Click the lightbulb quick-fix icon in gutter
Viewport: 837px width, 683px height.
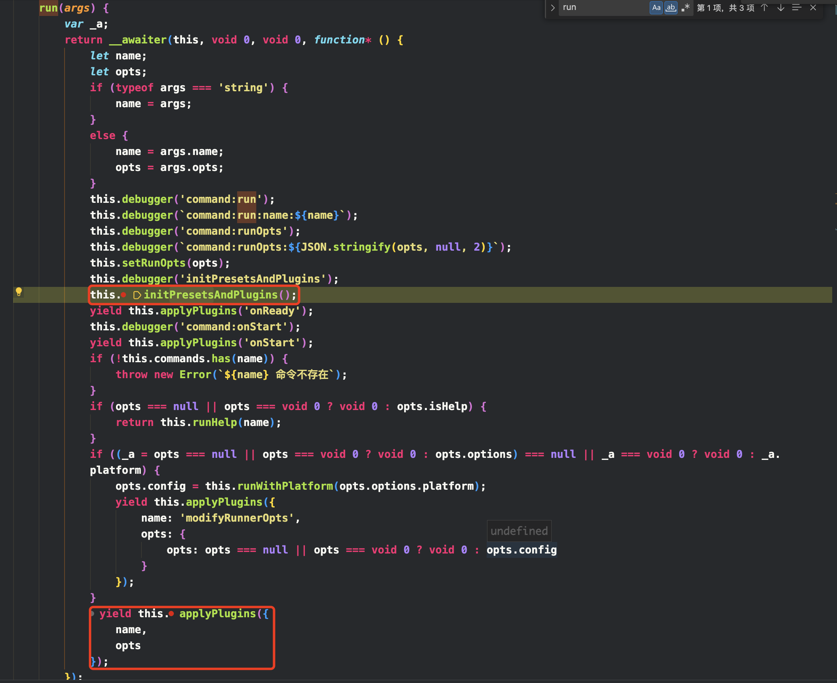pos(19,292)
